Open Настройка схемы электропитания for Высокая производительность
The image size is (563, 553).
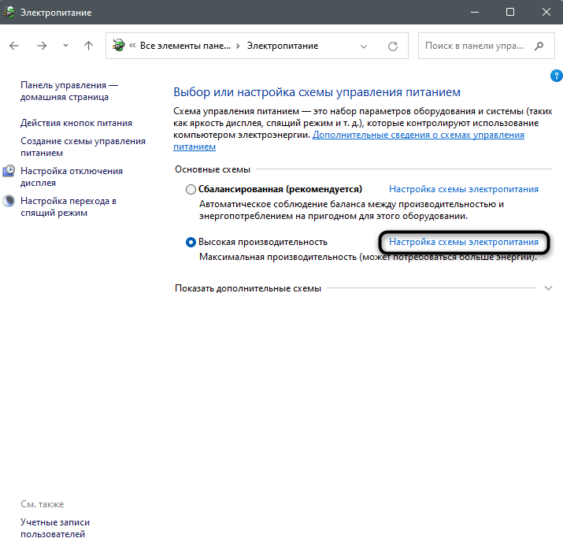[464, 242]
